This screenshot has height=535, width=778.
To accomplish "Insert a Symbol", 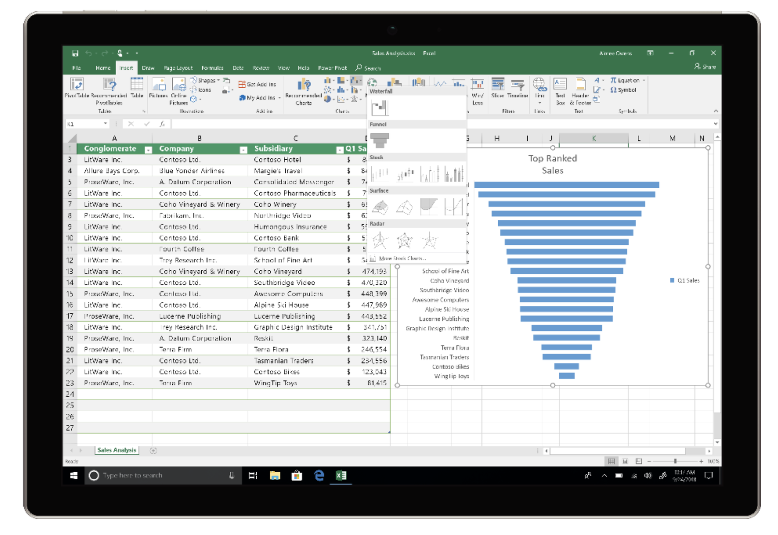I will [x=623, y=90].
